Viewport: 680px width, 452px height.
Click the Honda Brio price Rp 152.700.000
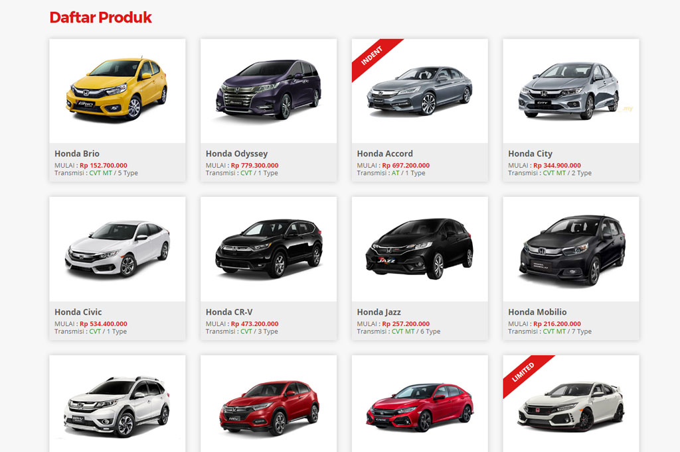pyautogui.click(x=103, y=166)
